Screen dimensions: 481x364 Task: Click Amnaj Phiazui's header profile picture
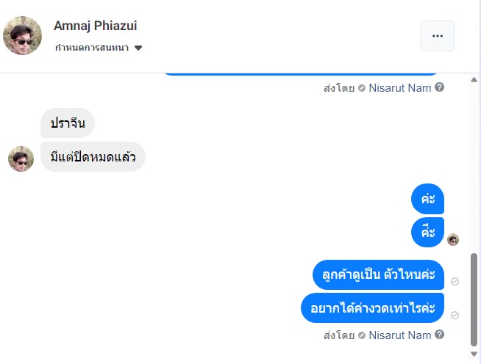23,36
